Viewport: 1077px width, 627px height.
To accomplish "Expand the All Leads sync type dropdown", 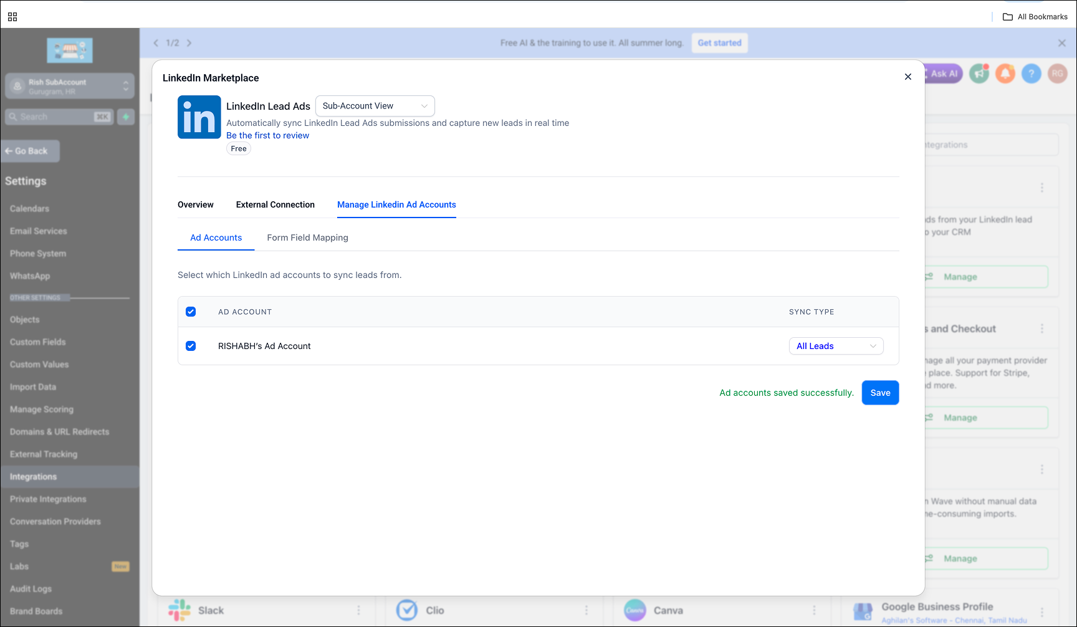I will coord(836,346).
